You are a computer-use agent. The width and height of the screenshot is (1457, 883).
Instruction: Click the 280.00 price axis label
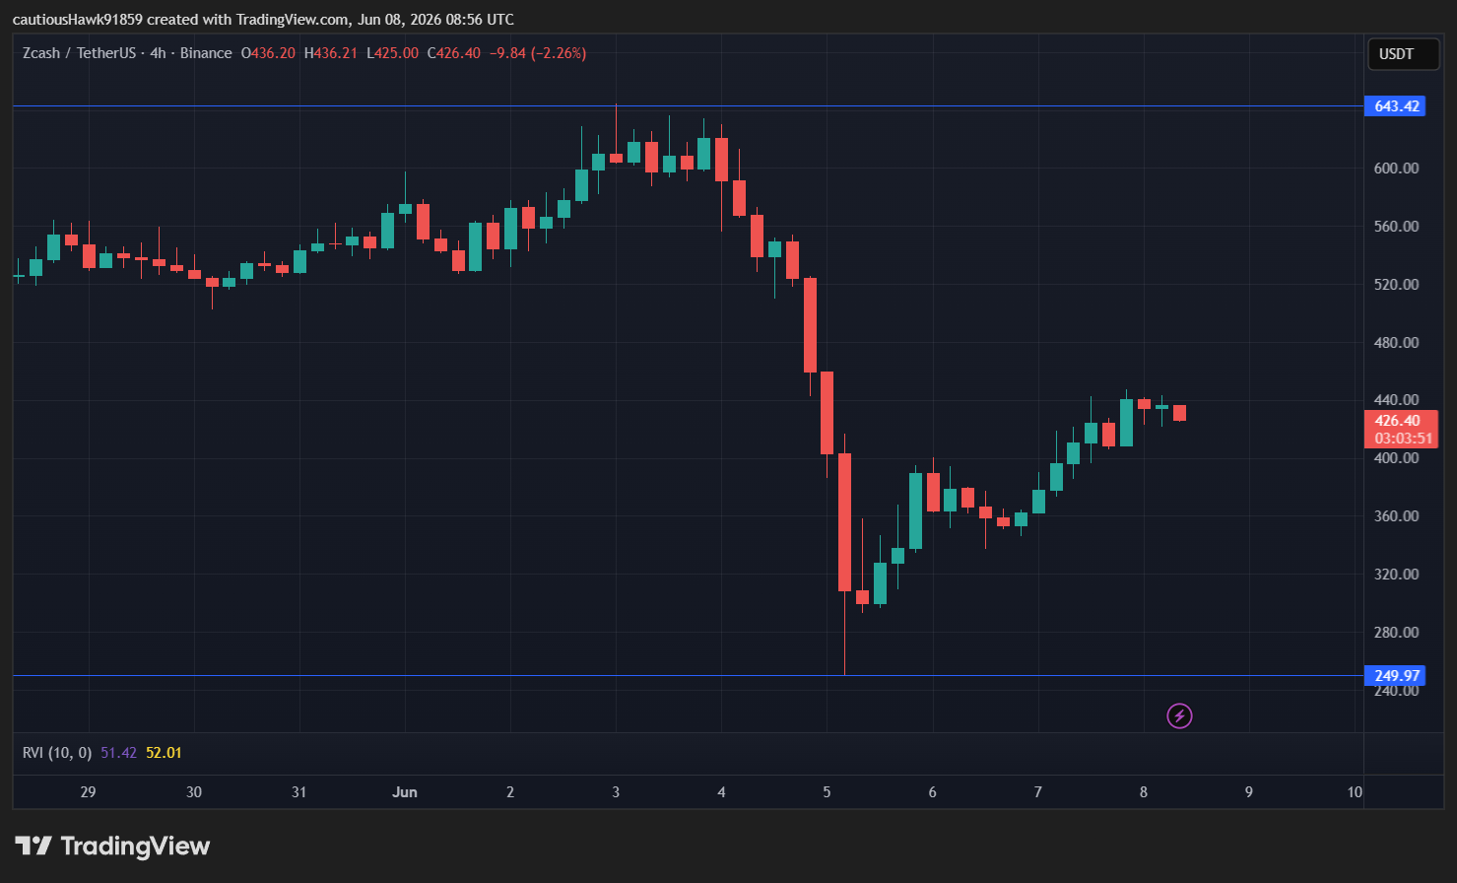click(1396, 633)
